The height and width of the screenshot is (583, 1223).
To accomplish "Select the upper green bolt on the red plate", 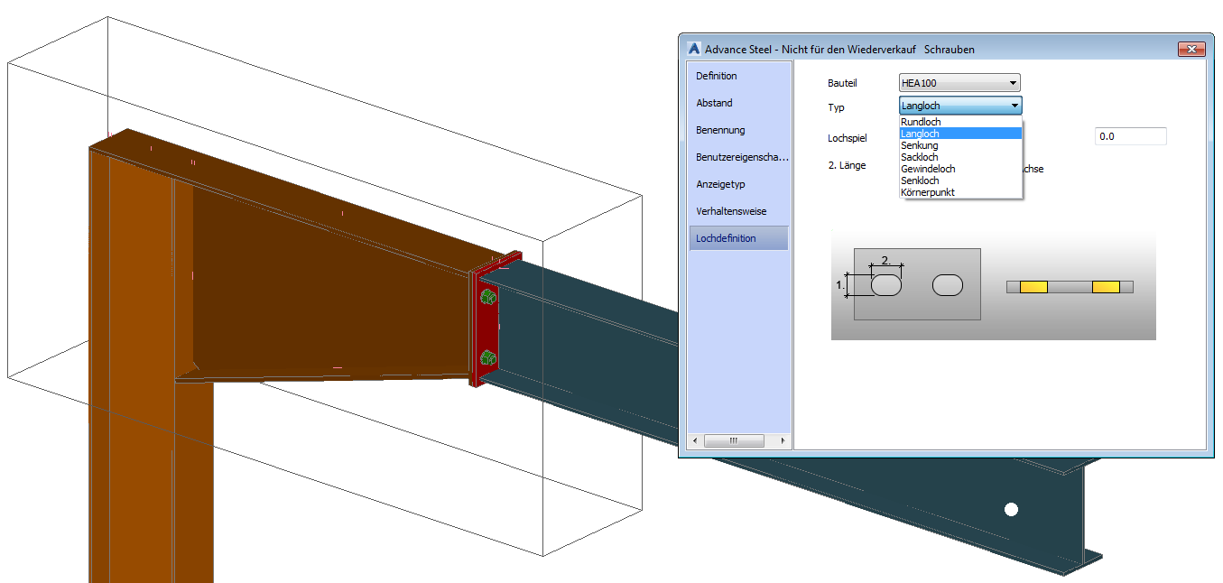I will coord(487,297).
